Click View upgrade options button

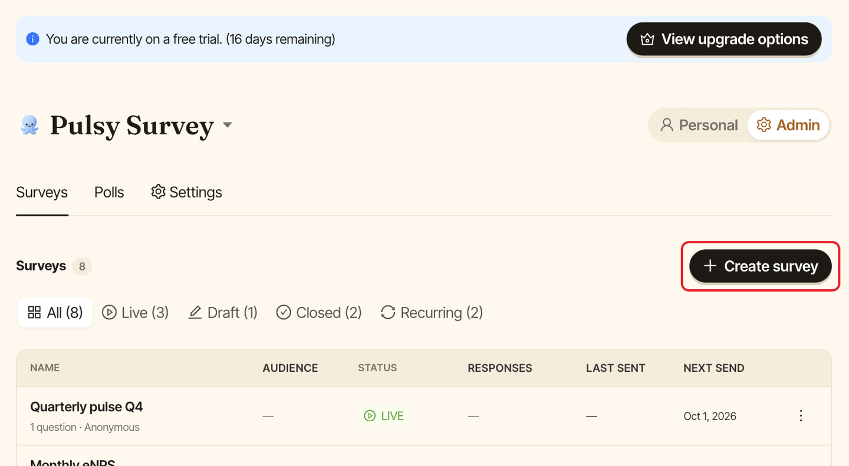(x=724, y=39)
